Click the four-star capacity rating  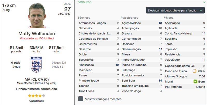tap(36, 96)
